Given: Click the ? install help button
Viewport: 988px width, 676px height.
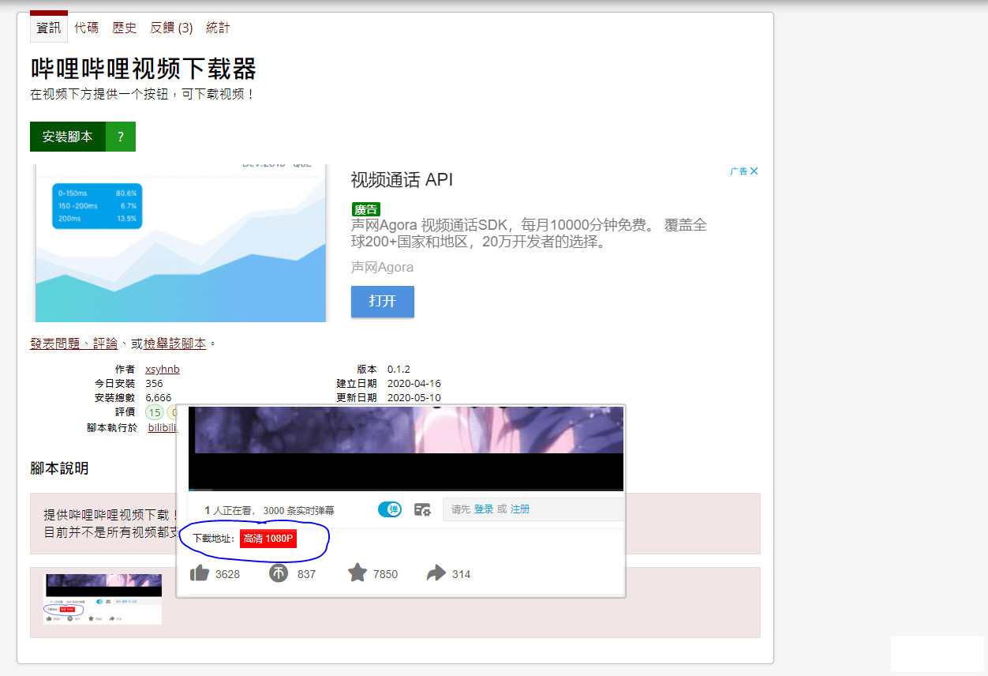Looking at the screenshot, I should [121, 137].
